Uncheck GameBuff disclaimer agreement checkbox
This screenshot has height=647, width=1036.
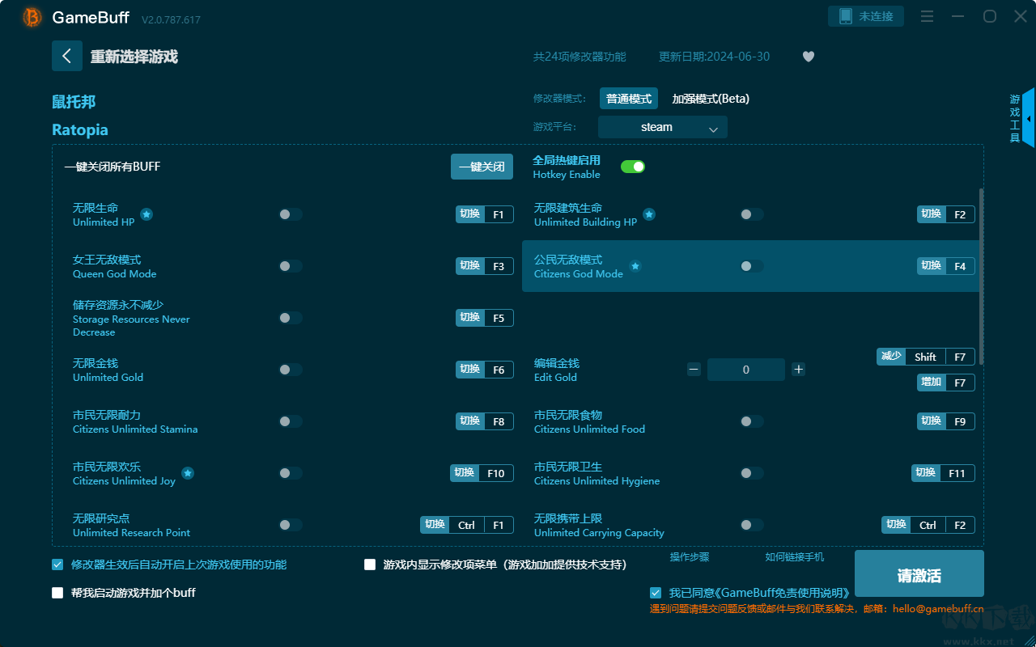pyautogui.click(x=656, y=593)
